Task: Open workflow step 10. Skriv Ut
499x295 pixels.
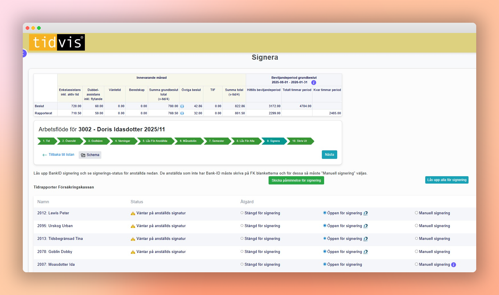Action: coord(300,141)
